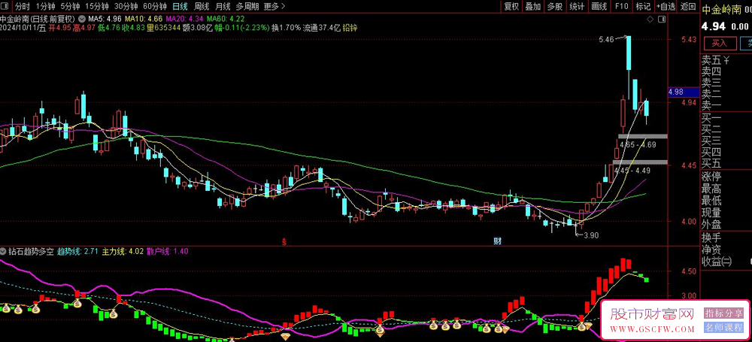Viewport: 752px width, 342px height.
Task: Select the 5分钟 period tab
Action: click(69, 6)
